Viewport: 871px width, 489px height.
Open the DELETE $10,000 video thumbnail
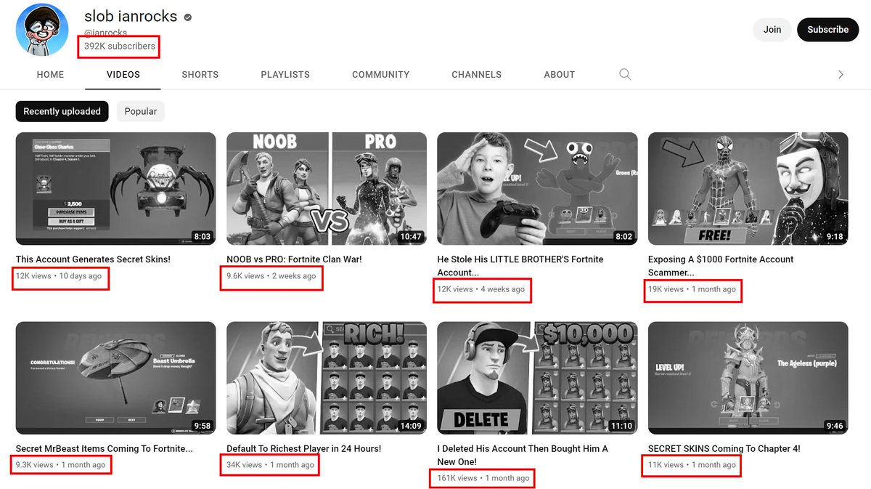pyautogui.click(x=537, y=378)
